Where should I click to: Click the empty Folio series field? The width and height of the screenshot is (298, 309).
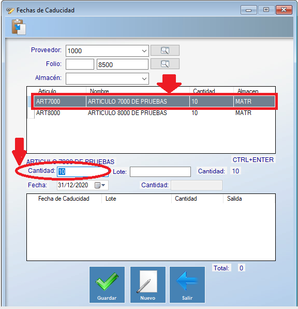tap(80, 64)
